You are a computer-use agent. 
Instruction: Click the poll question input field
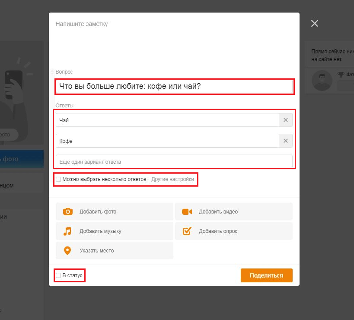click(x=174, y=87)
